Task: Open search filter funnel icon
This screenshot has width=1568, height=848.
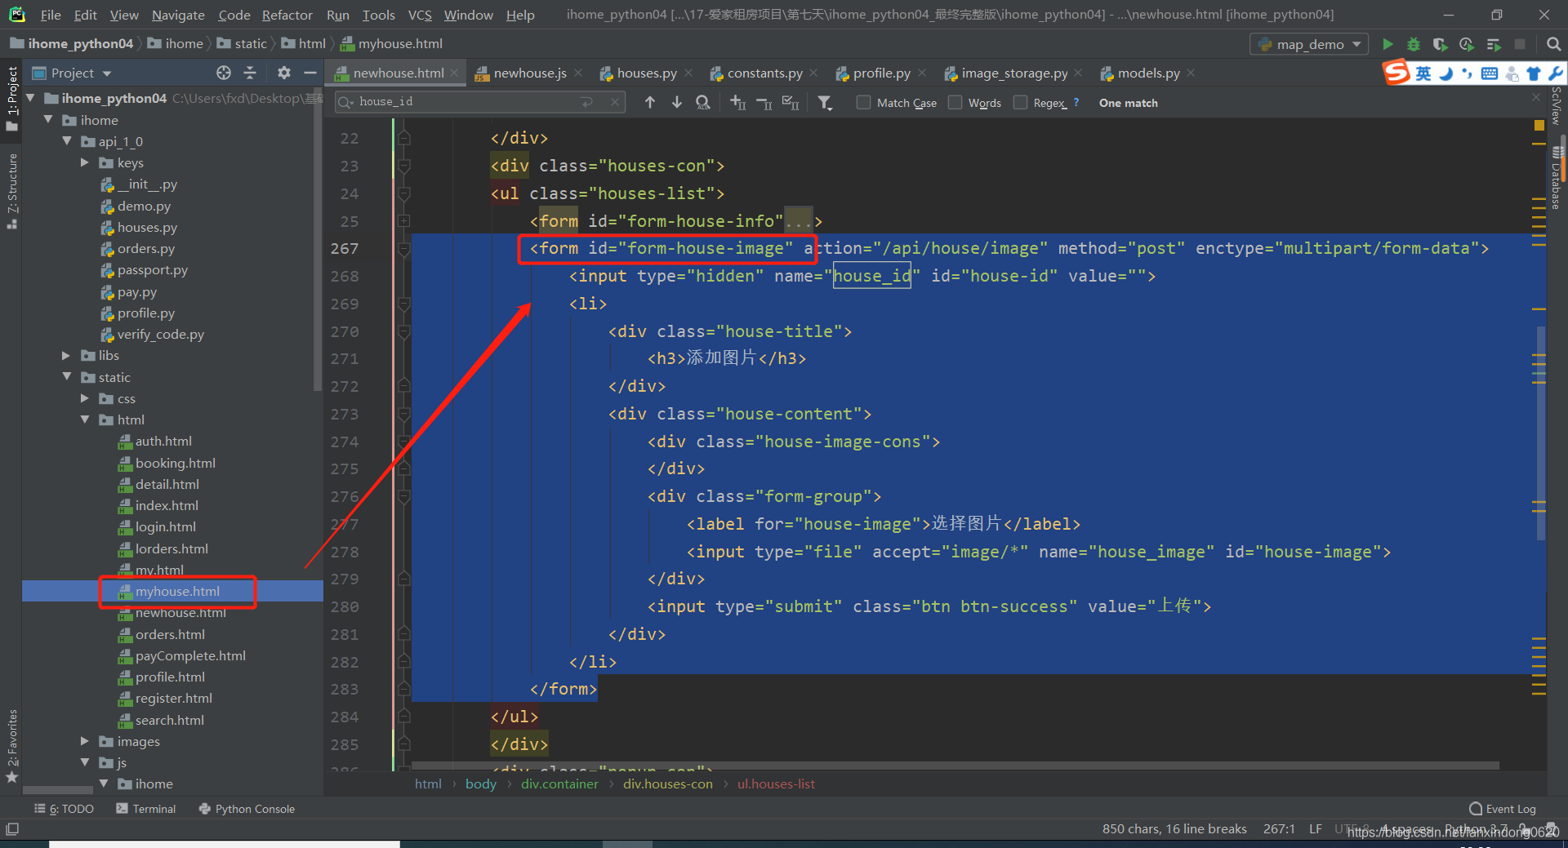Action: pos(826,102)
